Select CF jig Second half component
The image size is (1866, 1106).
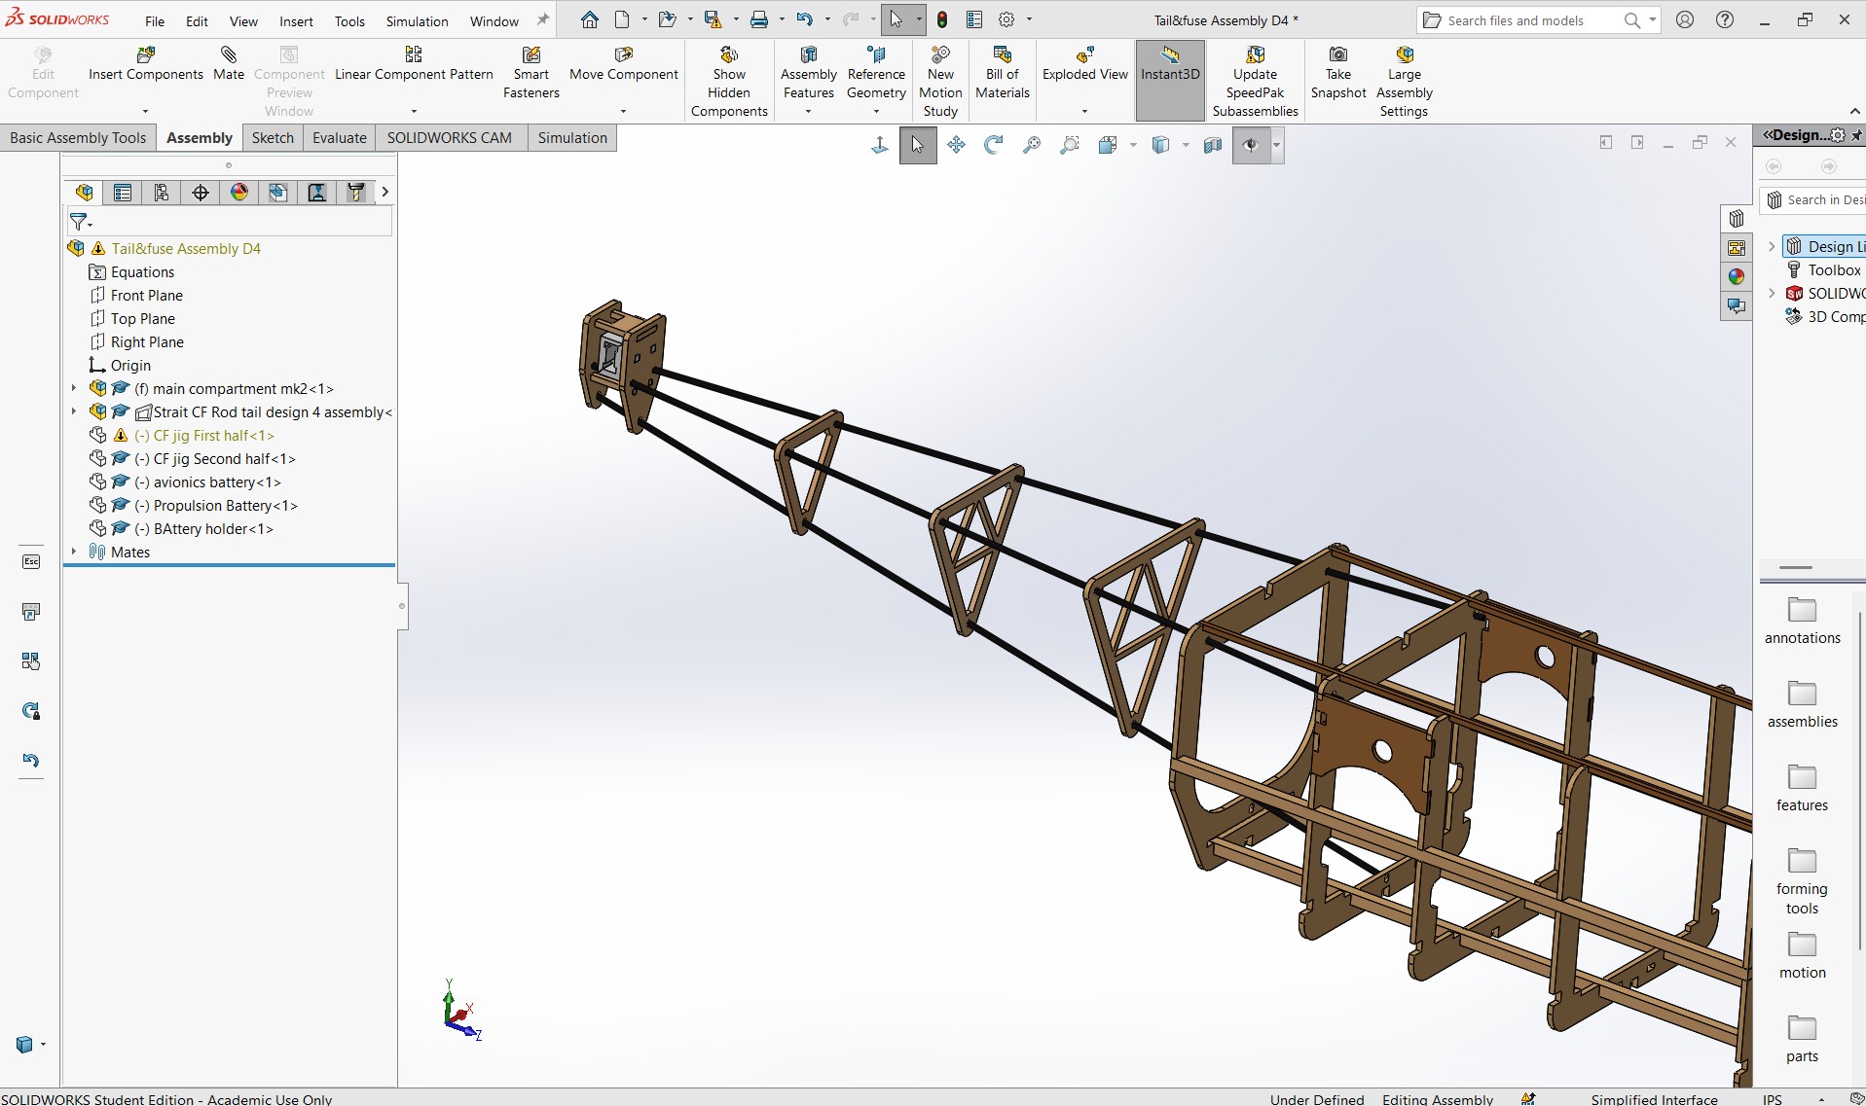click(214, 458)
